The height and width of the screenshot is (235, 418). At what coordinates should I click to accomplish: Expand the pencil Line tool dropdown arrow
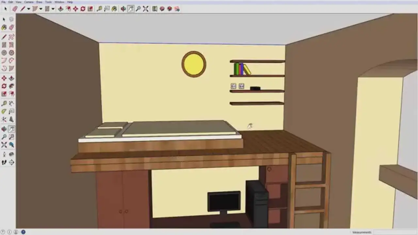tap(28, 9)
